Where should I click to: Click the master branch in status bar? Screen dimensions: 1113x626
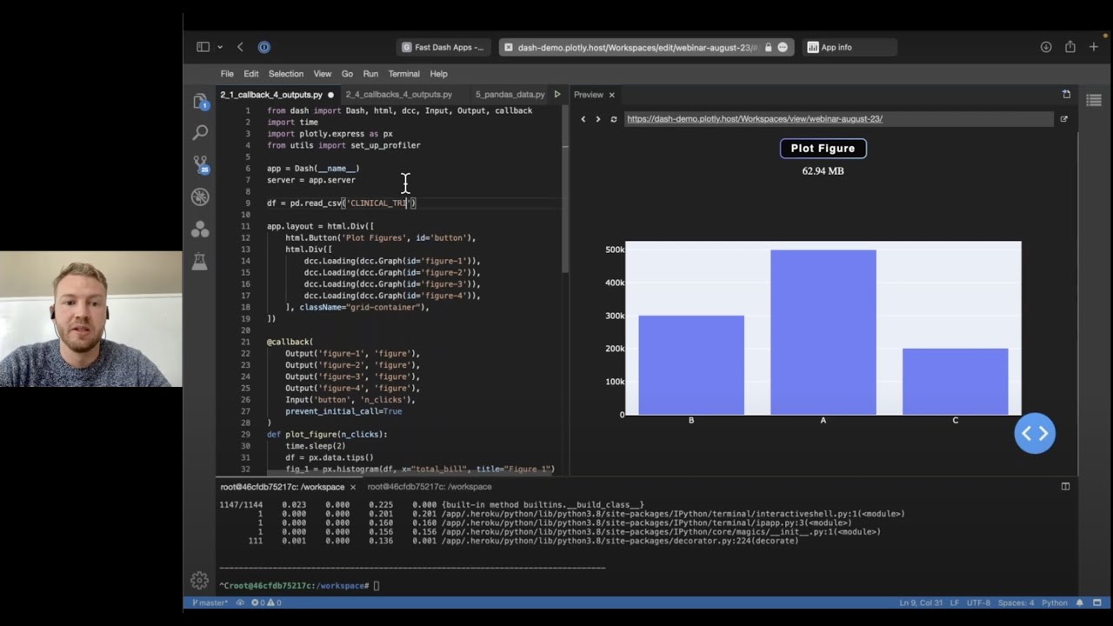[x=210, y=603]
